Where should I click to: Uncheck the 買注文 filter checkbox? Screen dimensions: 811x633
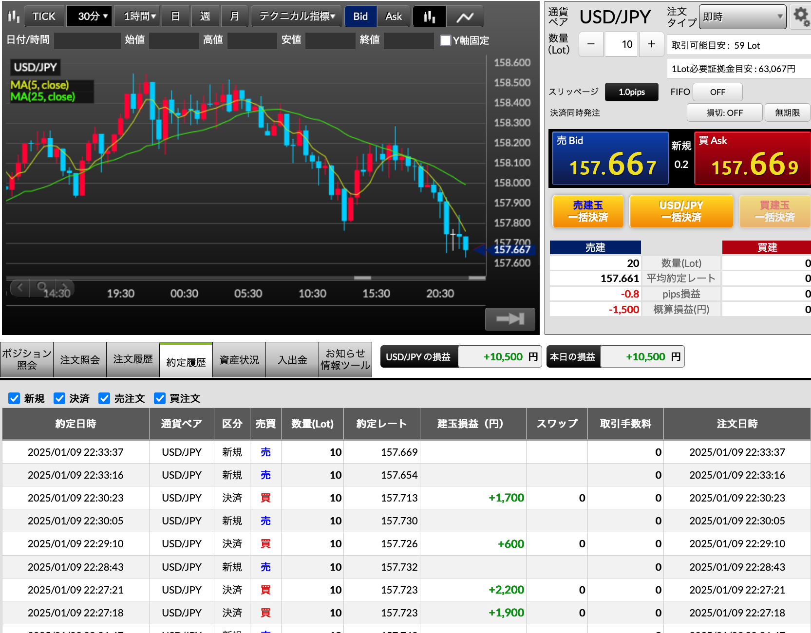(x=160, y=398)
